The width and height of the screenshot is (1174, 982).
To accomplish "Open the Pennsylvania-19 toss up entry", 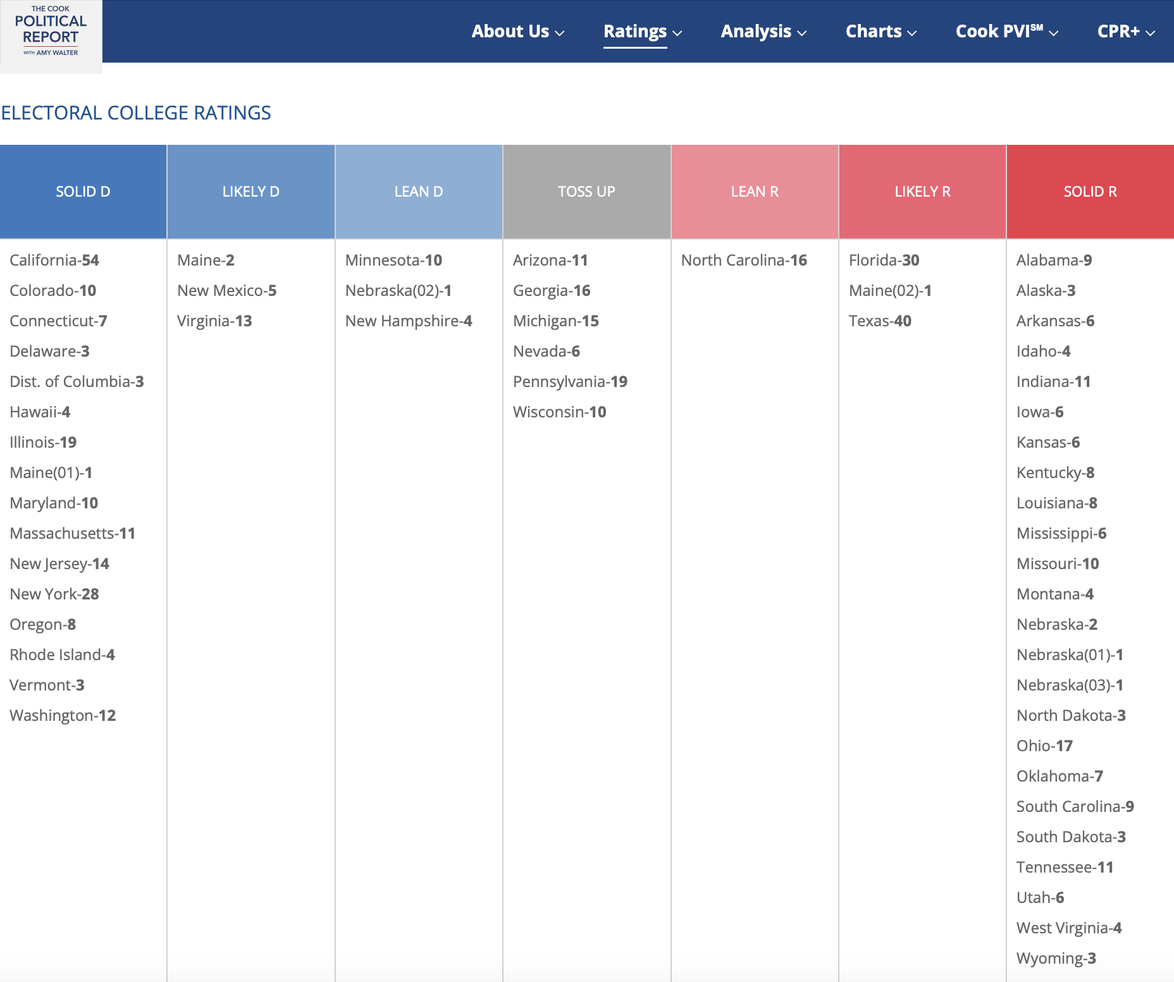I will coord(570,382).
